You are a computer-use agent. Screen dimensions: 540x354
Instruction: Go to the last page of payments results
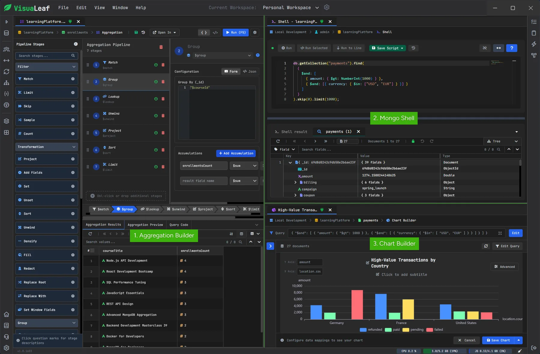325,141
